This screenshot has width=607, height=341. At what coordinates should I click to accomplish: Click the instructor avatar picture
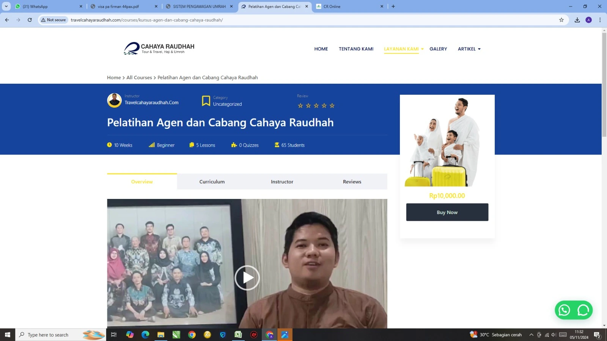[114, 100]
